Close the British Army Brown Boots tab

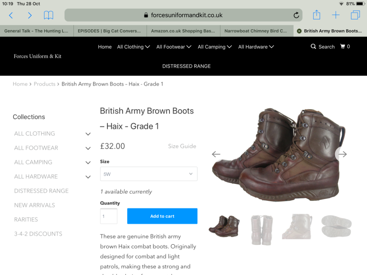(299, 31)
